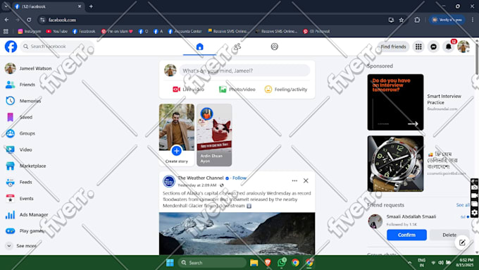Click the taskbar Search box

(x=212, y=263)
